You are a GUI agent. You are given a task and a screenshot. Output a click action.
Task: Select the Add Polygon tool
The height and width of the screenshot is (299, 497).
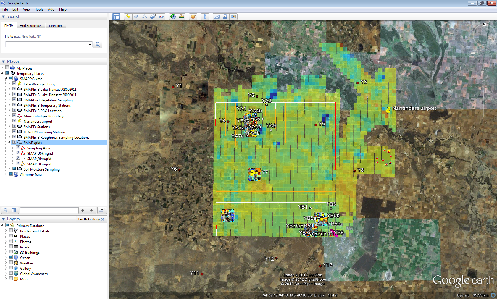[x=136, y=17]
